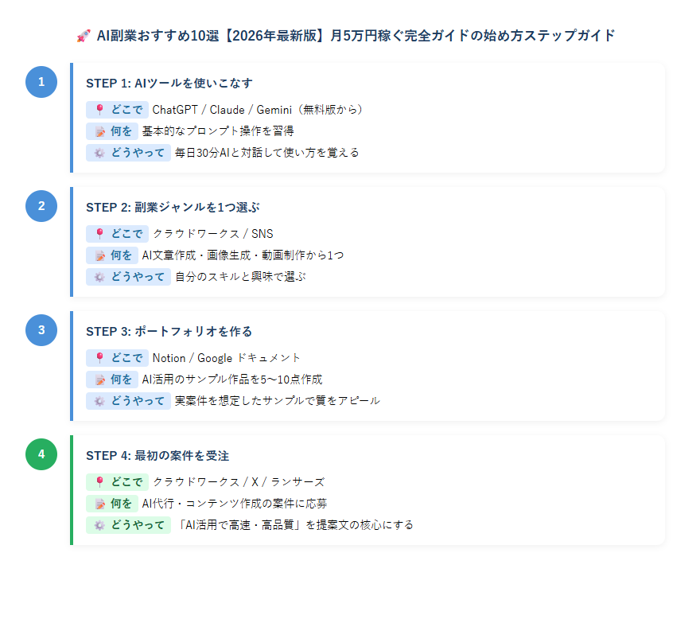This screenshot has height=623, width=700.
Task: Click the gear icon in STEP 2's どうやって tag
Action: tap(99, 277)
